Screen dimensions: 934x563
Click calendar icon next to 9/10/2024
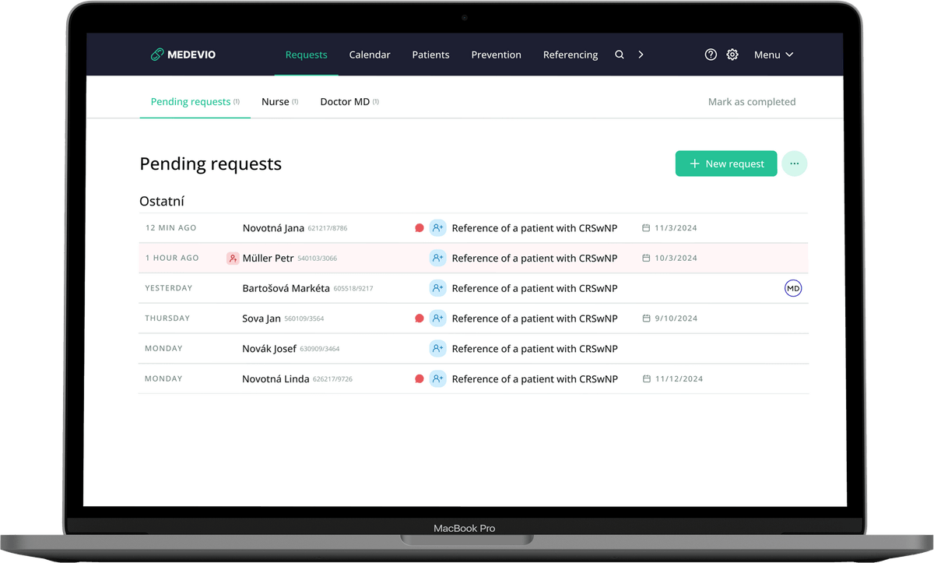[646, 318]
